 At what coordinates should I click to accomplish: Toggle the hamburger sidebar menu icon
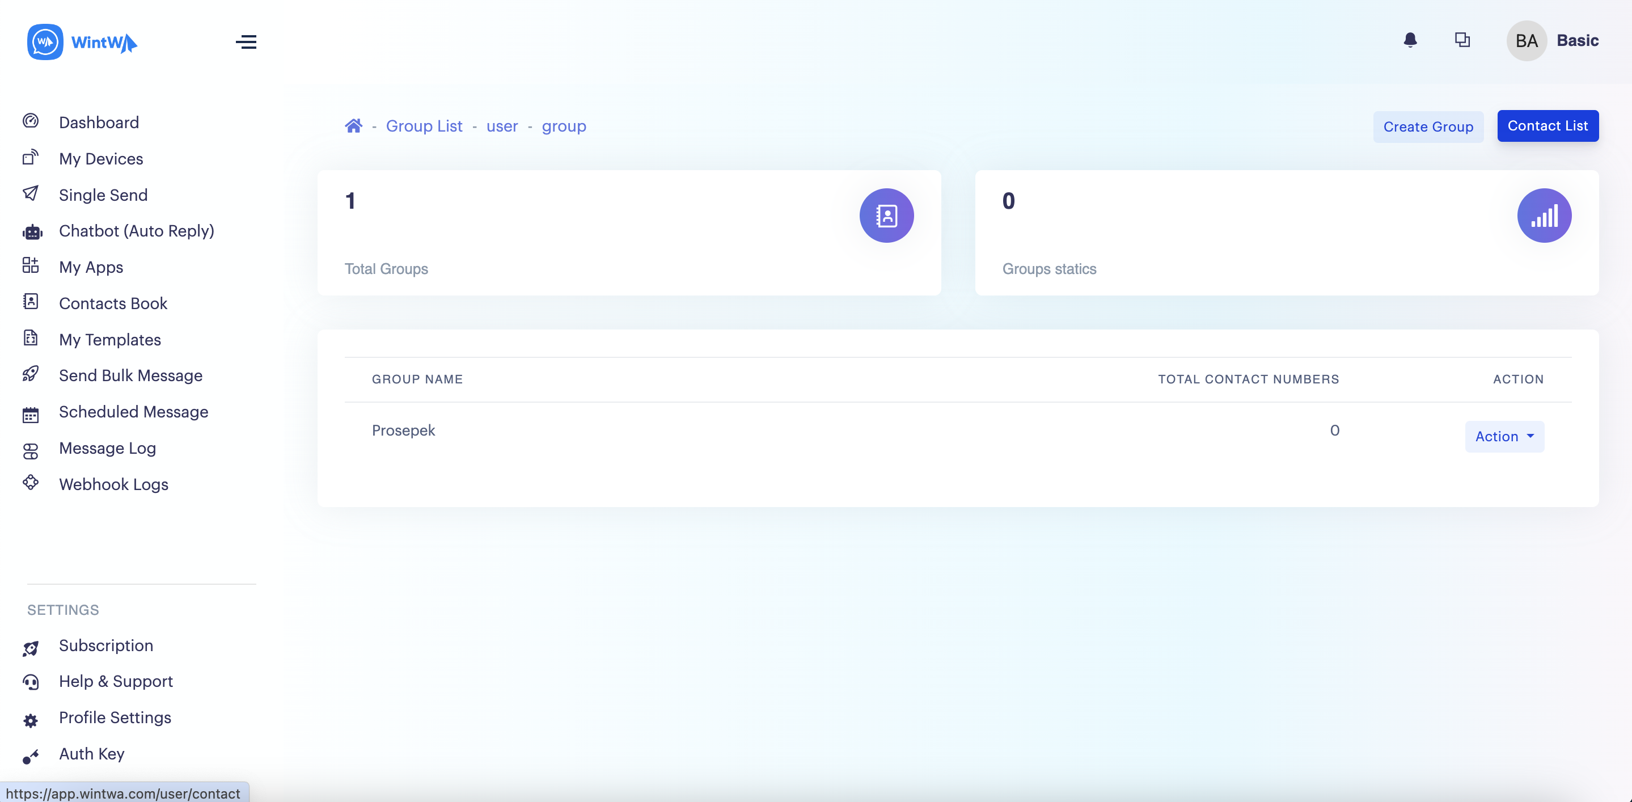coord(246,42)
